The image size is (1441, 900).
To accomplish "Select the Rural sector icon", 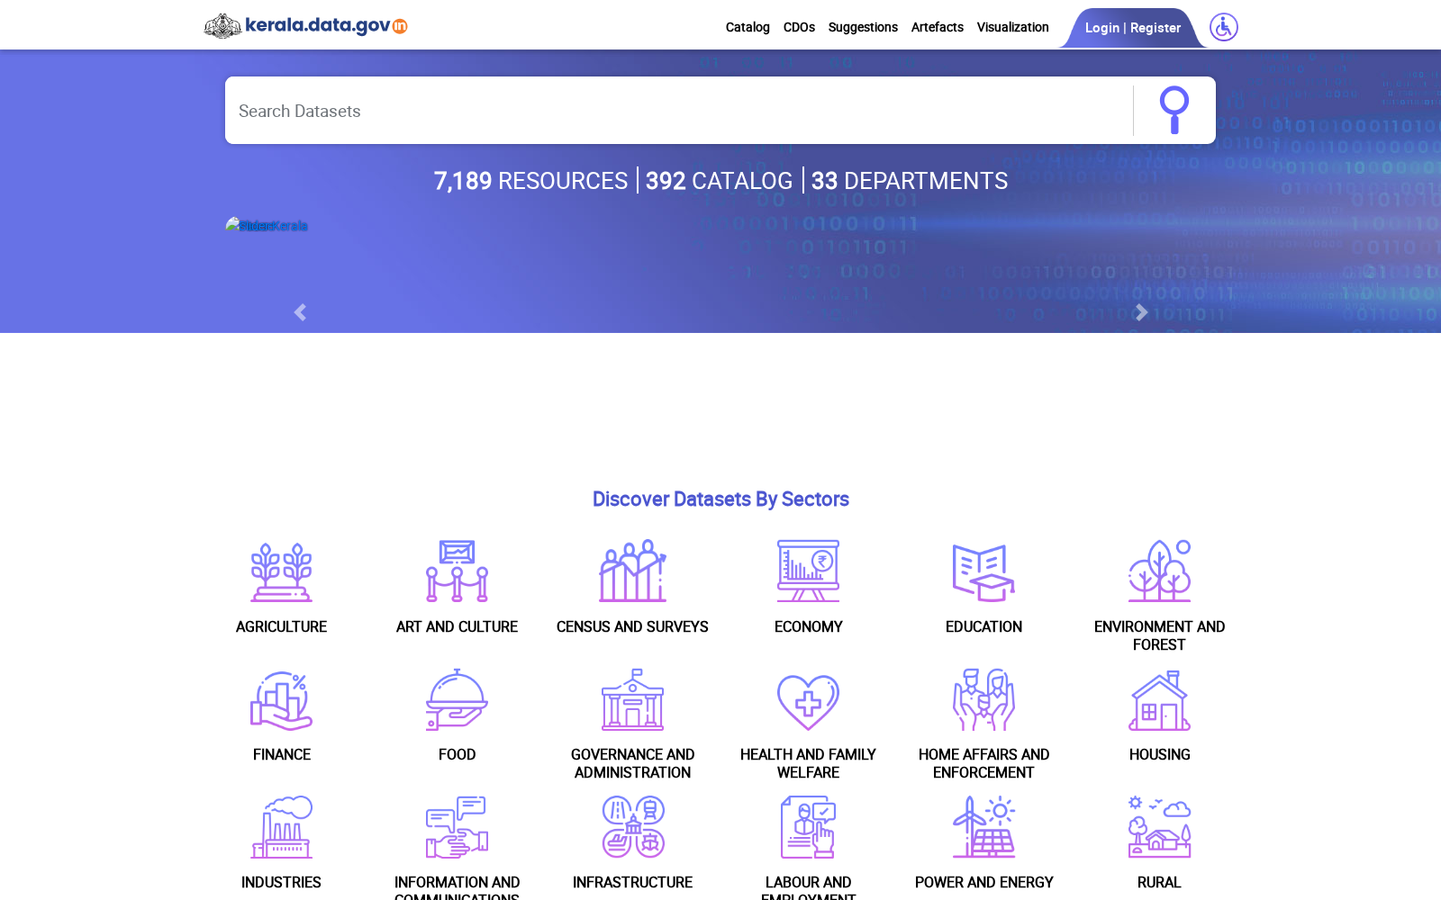I will 1159,826.
